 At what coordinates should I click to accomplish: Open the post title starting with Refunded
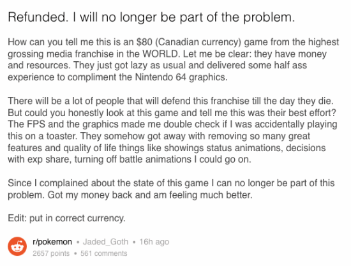coord(151,17)
